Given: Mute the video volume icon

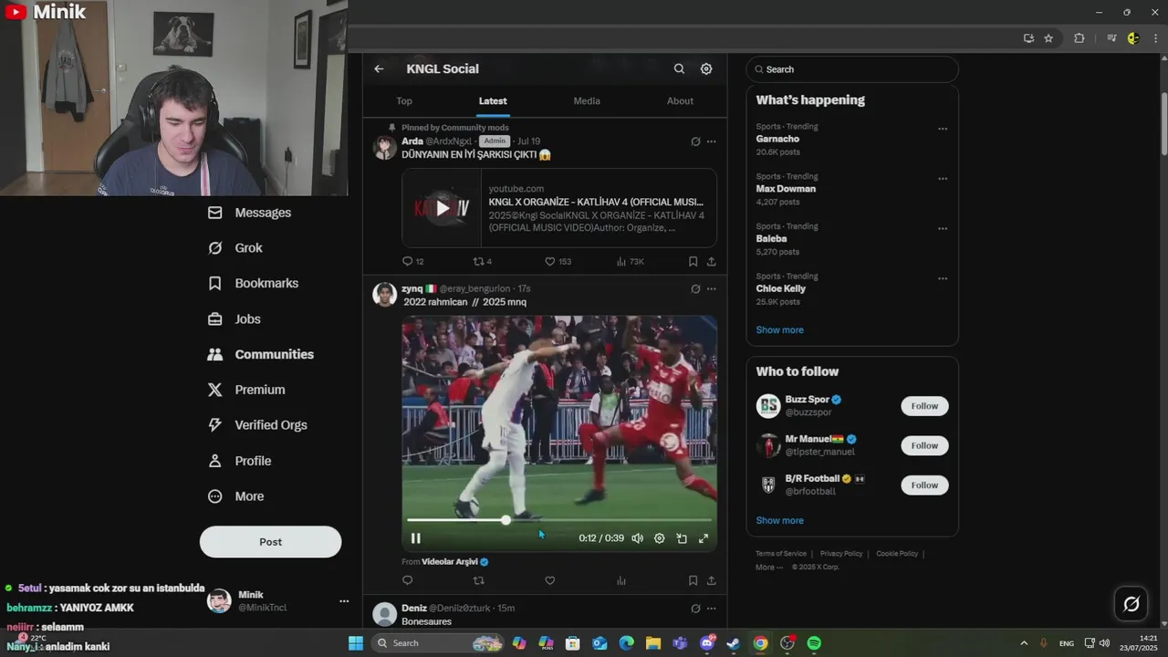Looking at the screenshot, I should [637, 538].
